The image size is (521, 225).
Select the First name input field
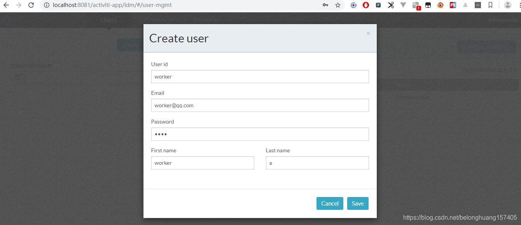pos(203,163)
